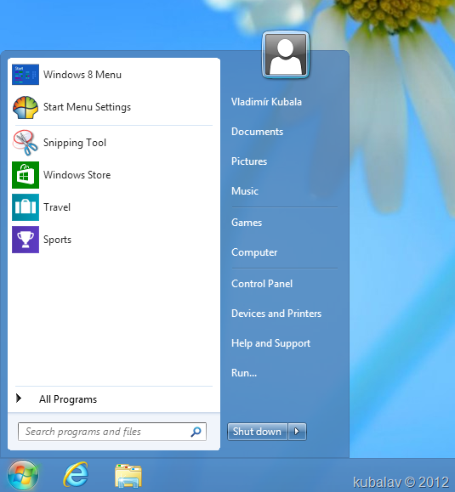The image size is (455, 492).
Task: Open Devices and Printers
Action: (276, 314)
